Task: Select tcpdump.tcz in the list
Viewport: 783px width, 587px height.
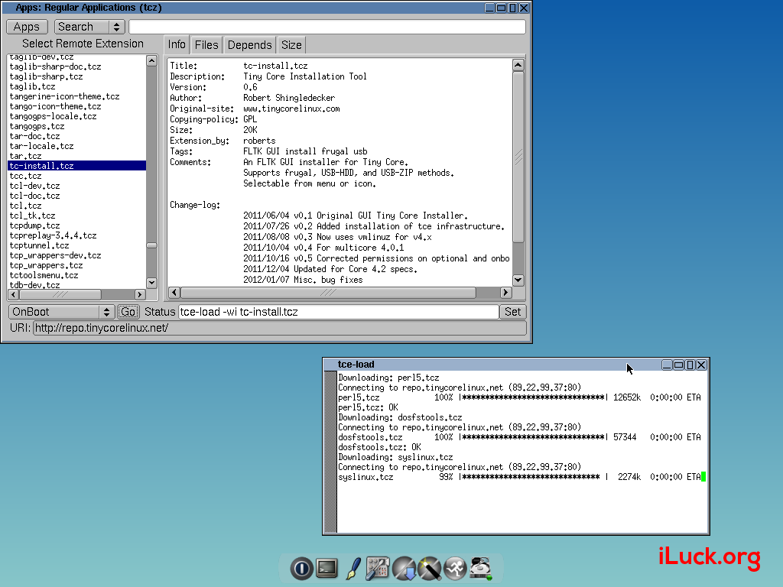Action: (77, 225)
